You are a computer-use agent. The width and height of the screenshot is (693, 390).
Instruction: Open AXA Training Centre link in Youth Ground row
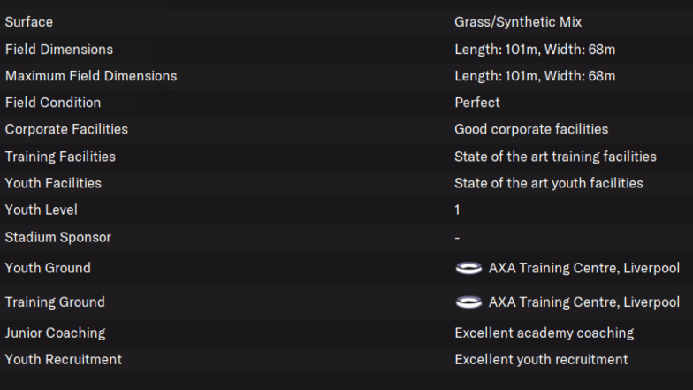click(x=583, y=268)
